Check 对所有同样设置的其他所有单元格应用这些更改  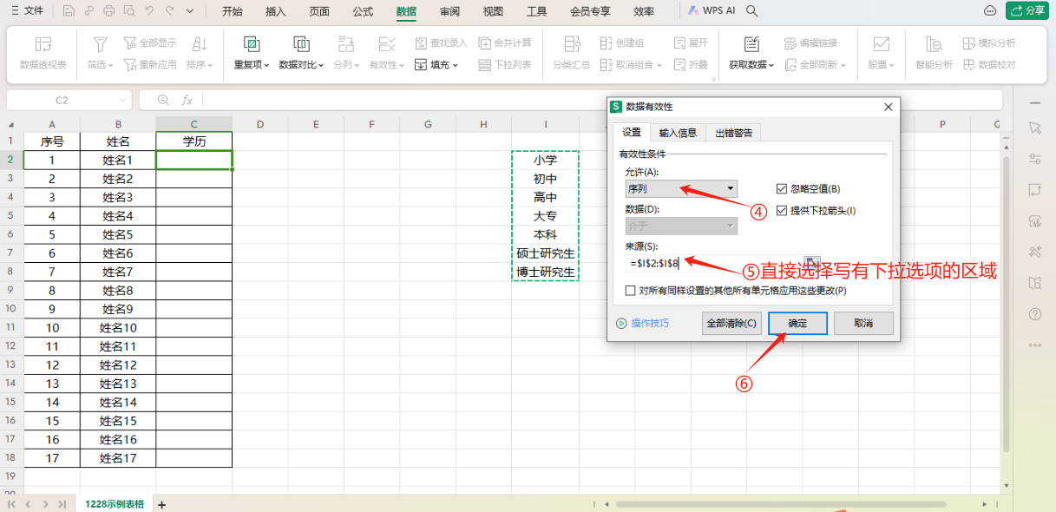pos(630,291)
